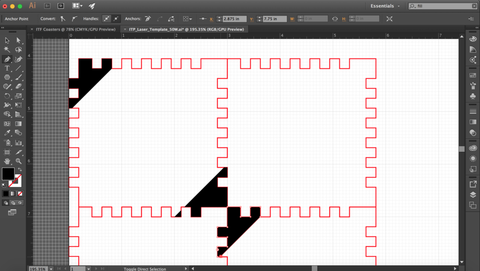
Task: Select the Lasso tool
Action: [x=18, y=50]
